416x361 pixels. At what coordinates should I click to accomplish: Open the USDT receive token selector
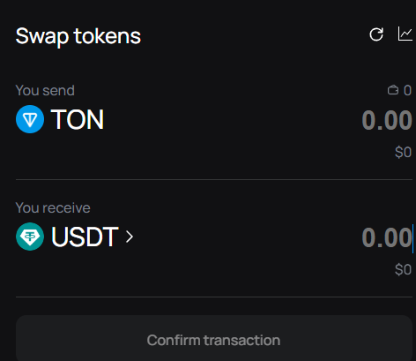tap(75, 237)
